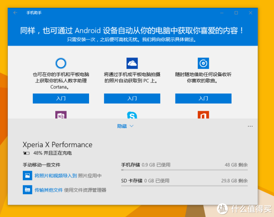
Task: Click 入门 button under music description
Action: pos(203,98)
